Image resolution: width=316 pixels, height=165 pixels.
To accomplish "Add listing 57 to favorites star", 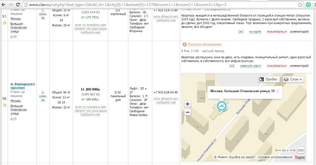I will coord(5,23).
